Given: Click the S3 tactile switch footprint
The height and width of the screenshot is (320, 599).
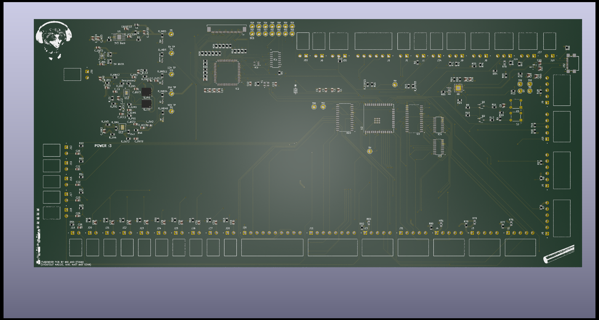Looking at the screenshot, I should tap(515, 104).
